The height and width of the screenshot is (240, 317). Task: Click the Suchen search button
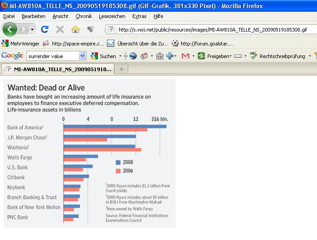103,56
